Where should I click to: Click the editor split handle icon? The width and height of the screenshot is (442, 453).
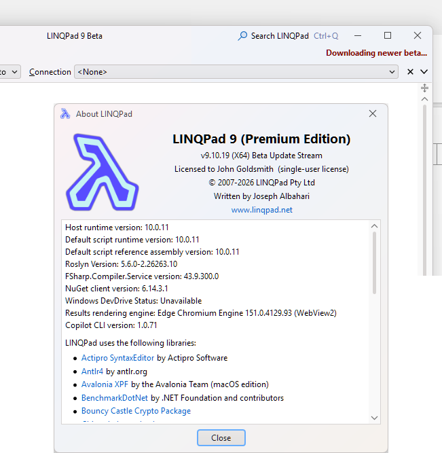pyautogui.click(x=424, y=88)
